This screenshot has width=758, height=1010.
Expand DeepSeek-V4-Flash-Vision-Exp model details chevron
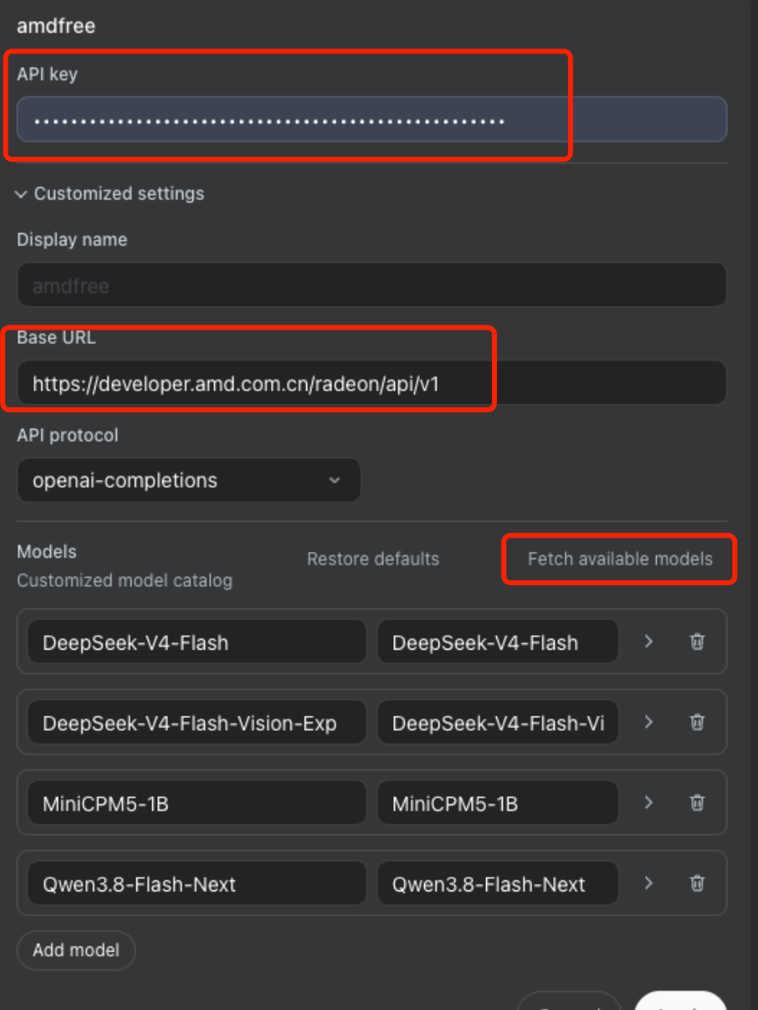coord(648,722)
